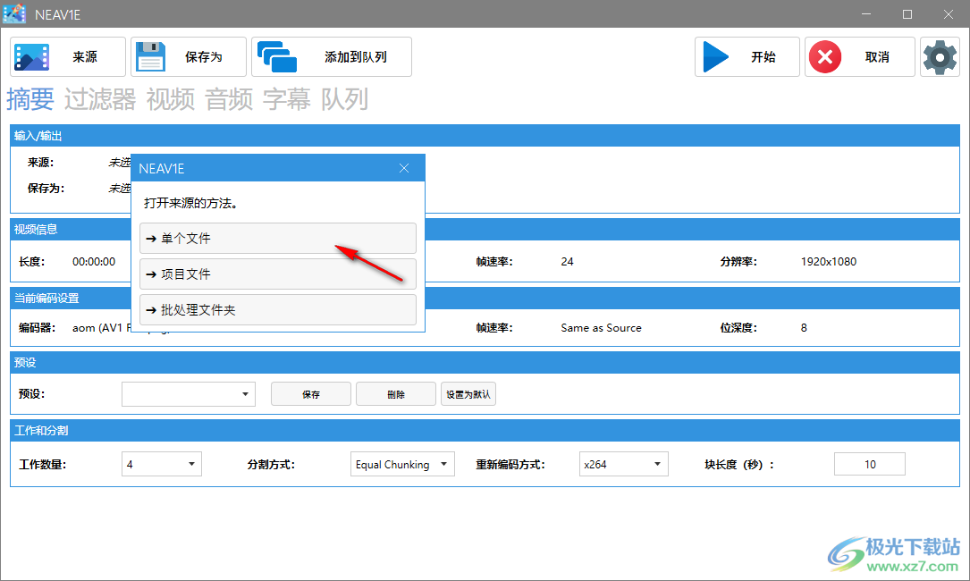Open the settings gear icon

[940, 57]
